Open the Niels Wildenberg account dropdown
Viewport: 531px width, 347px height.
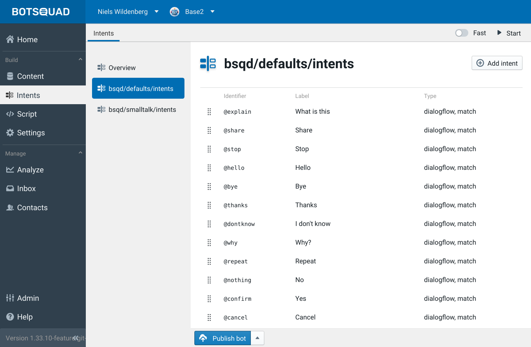(157, 12)
